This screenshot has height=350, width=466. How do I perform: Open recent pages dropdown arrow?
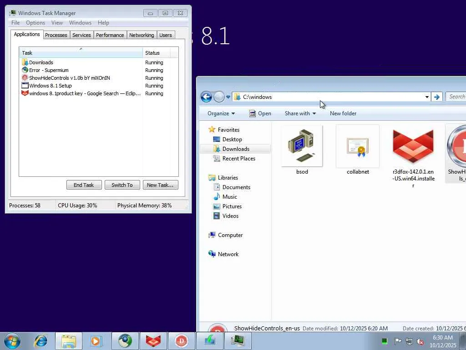(x=228, y=97)
